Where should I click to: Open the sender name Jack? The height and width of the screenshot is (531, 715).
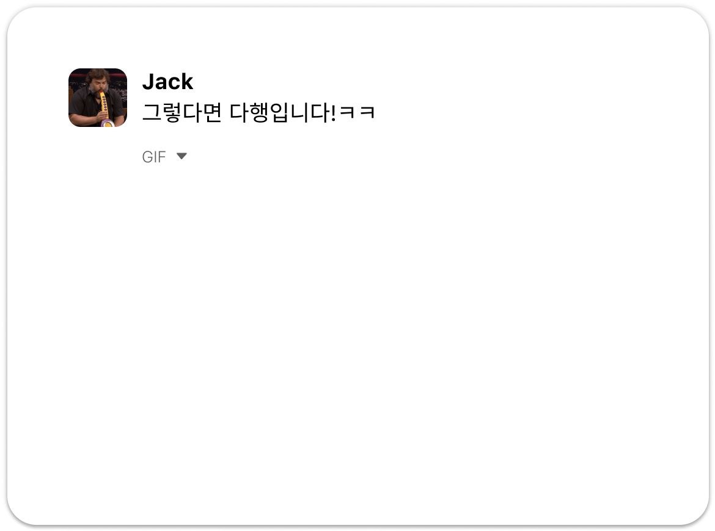tap(167, 82)
